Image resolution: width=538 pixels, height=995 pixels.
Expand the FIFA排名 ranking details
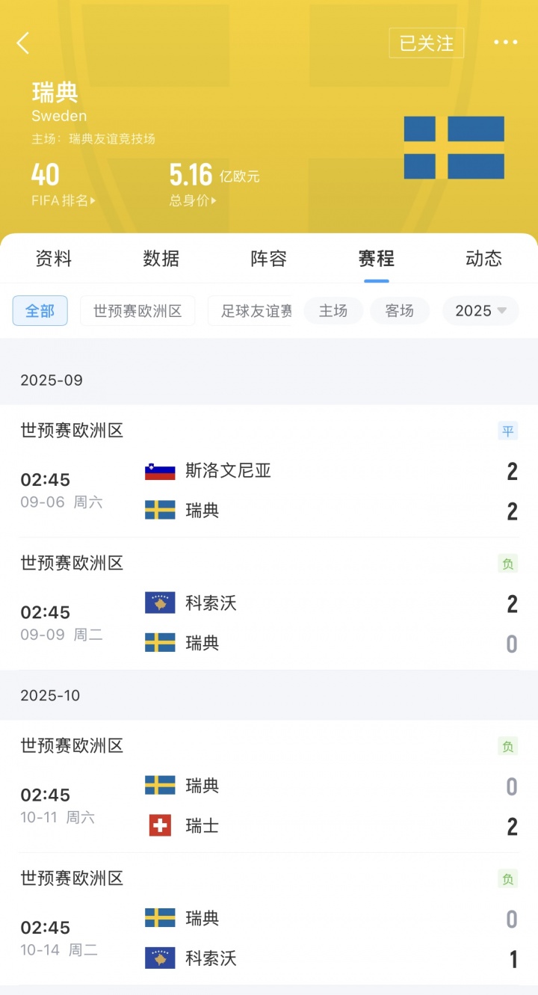[64, 200]
